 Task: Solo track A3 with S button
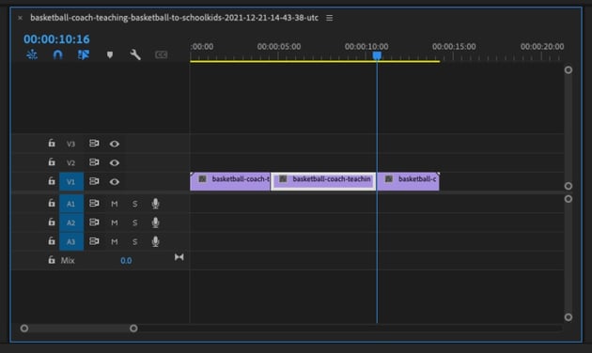pyautogui.click(x=134, y=241)
